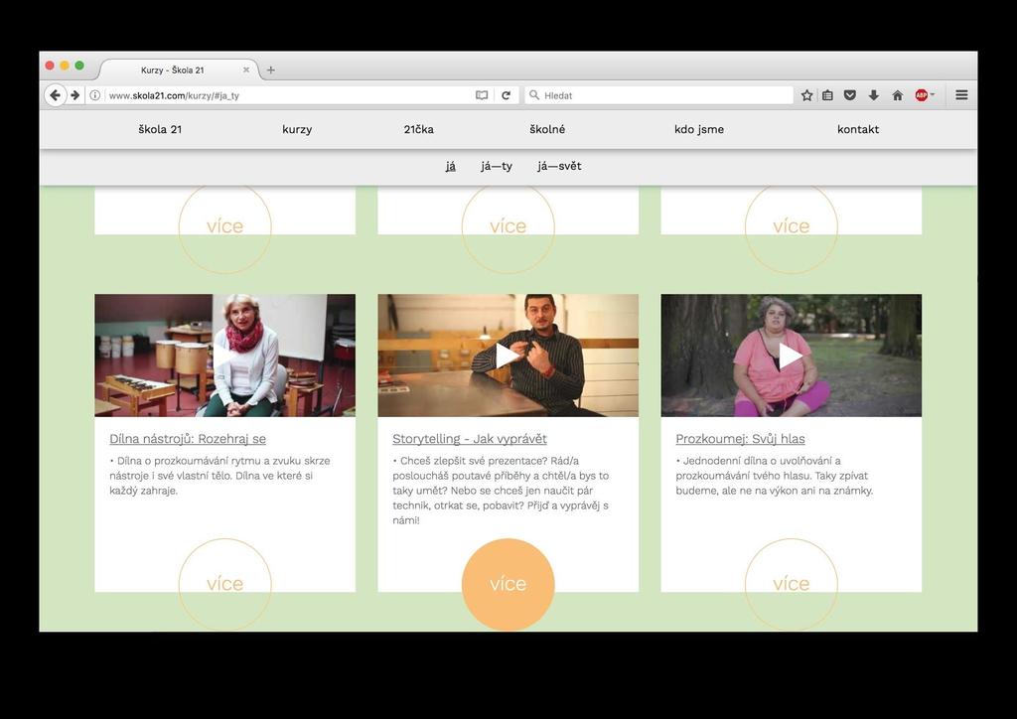Go to the 21čka page
Viewport: 1017px width, 719px height.
click(x=418, y=129)
